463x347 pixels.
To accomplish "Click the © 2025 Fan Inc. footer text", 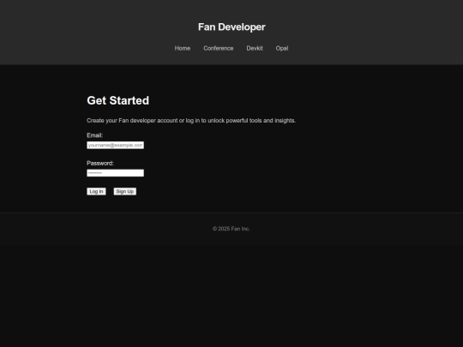I will 231,229.
